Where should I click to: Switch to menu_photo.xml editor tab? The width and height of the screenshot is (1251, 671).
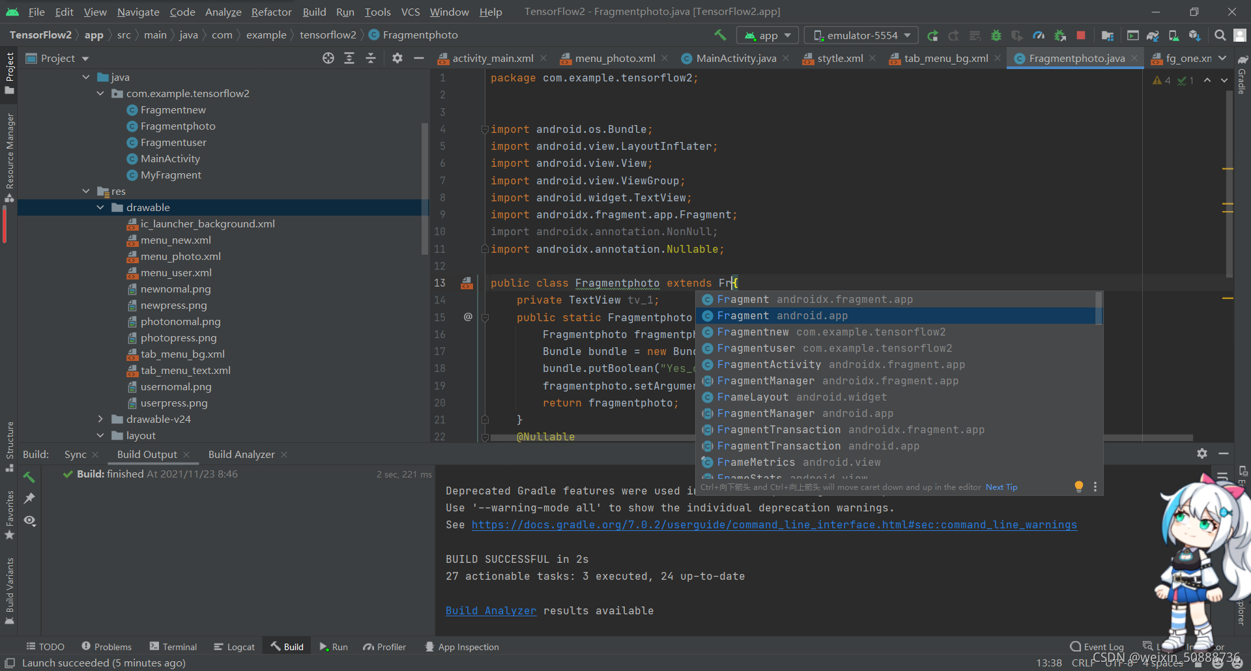614,58
